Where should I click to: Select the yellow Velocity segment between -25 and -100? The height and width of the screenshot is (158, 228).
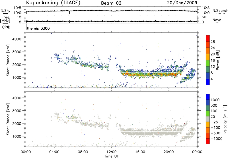click(x=208, y=125)
